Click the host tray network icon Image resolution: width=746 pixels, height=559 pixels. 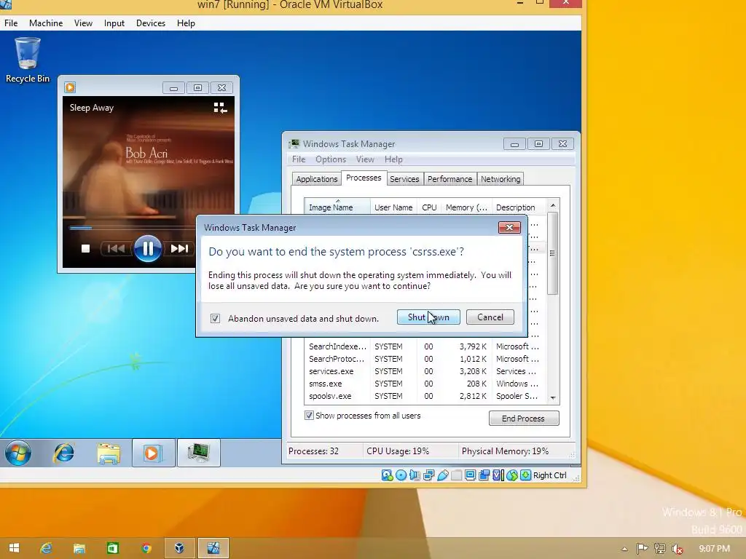pyautogui.click(x=659, y=549)
